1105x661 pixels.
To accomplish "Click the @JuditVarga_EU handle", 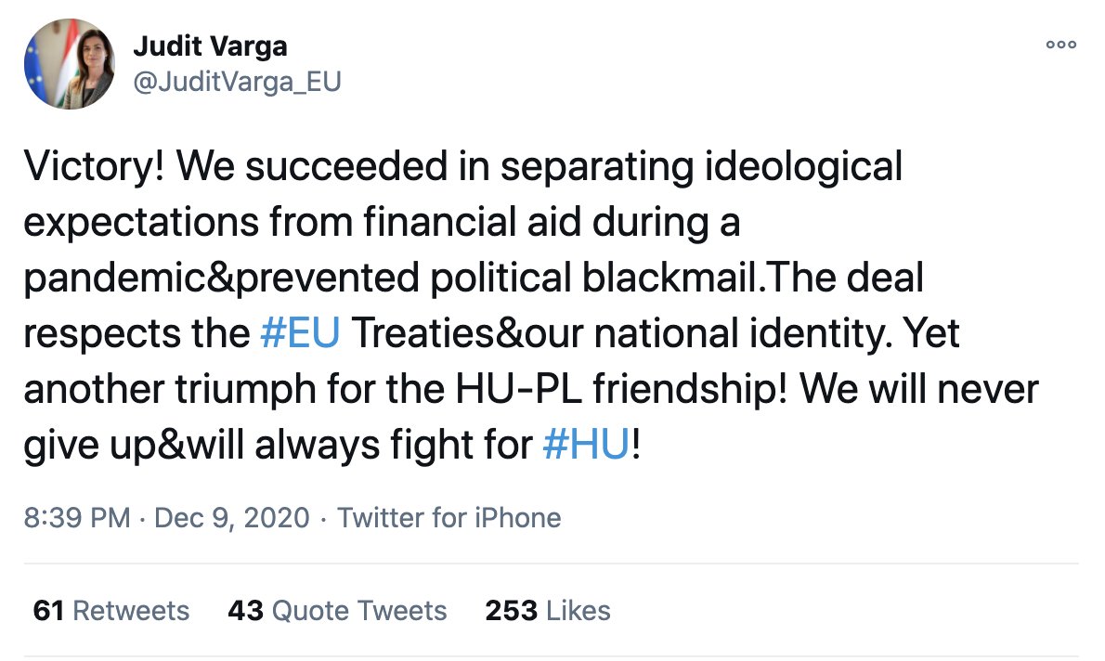I will coord(238,82).
